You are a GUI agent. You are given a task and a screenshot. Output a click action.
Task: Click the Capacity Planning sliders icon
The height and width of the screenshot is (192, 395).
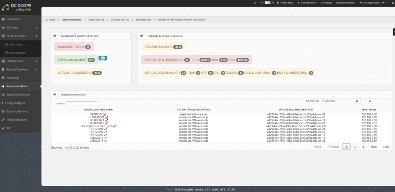3,111
